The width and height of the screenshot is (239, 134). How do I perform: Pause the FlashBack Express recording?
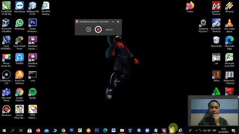click(x=89, y=29)
